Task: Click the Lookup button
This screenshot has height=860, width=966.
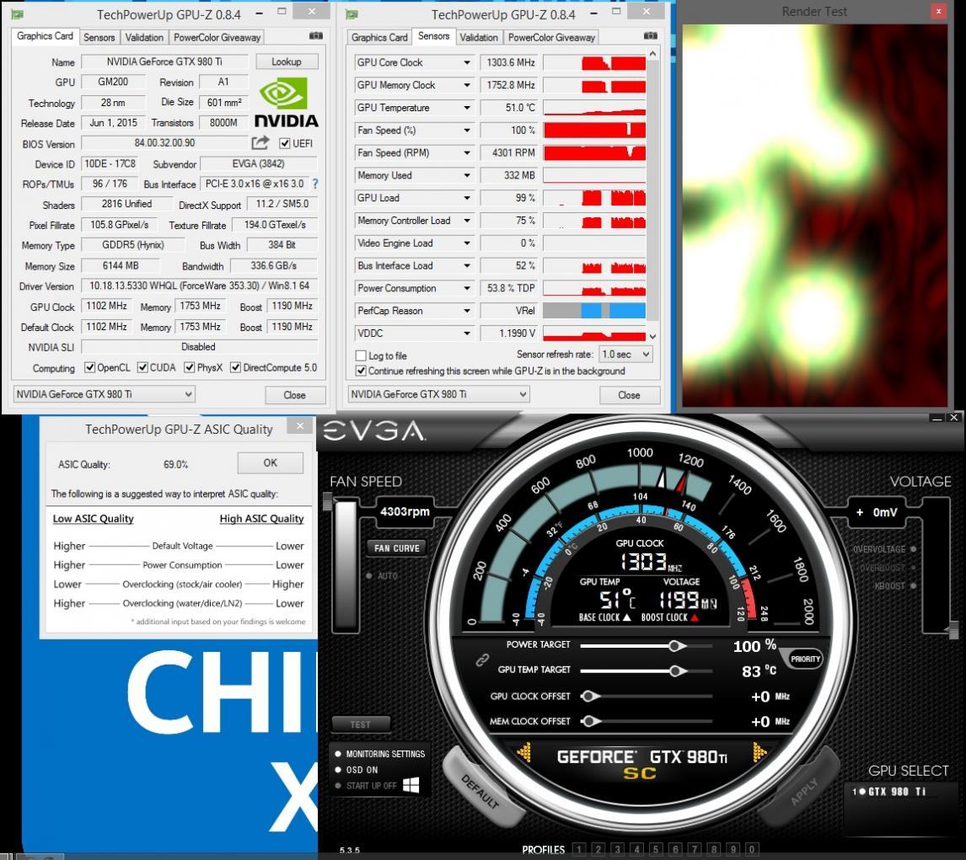Action: tap(287, 61)
